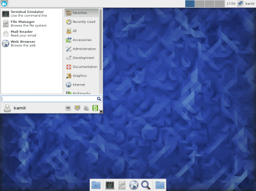Screen dimensions: 256x191
Task: Click the 17:55 panel clock
Action: click(x=231, y=4)
